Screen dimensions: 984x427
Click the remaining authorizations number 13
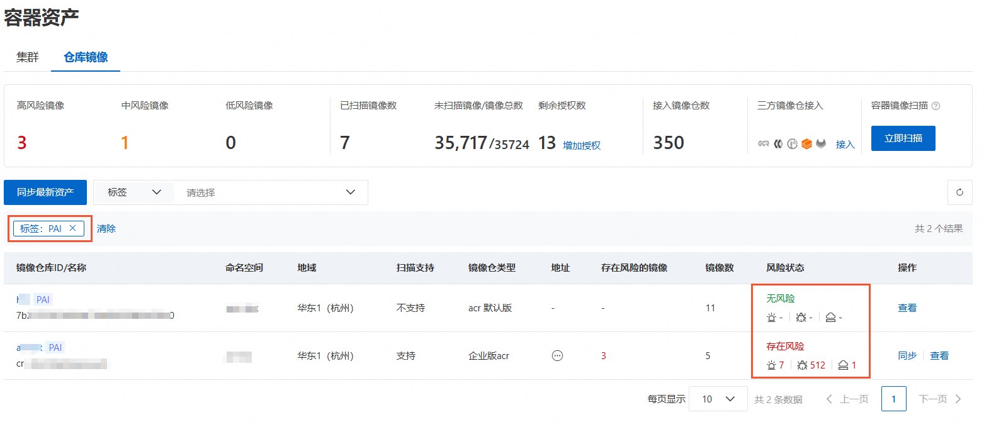[547, 143]
